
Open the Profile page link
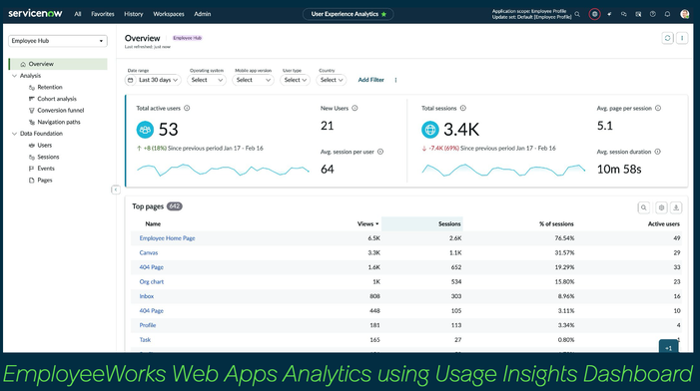(148, 325)
